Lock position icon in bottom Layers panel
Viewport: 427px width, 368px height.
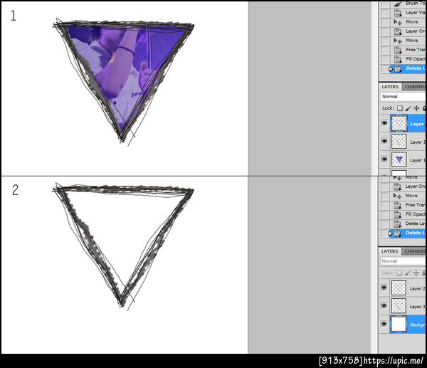click(x=416, y=273)
